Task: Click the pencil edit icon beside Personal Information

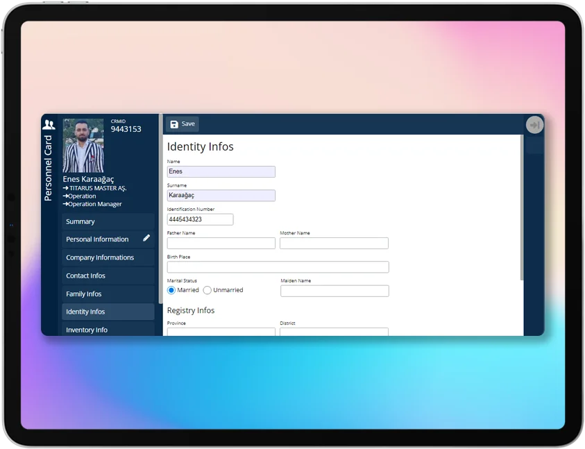Action: pos(146,238)
